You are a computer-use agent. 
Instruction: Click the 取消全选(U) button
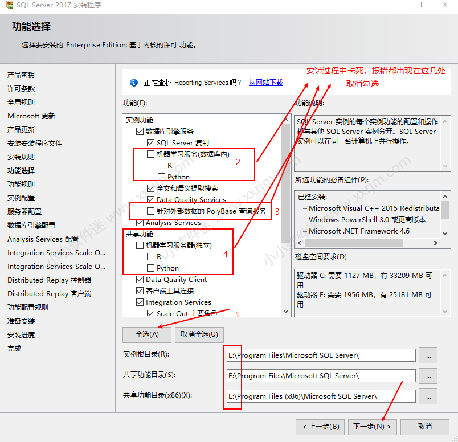[199, 334]
